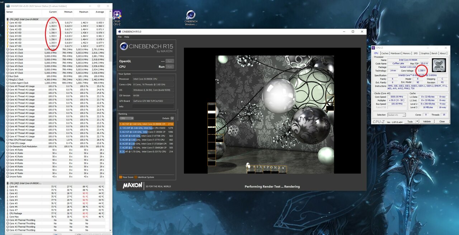Viewport: 459px width, 235px height.
Task: Click the Uncore Ratio sensor icon
Action: (7, 176)
